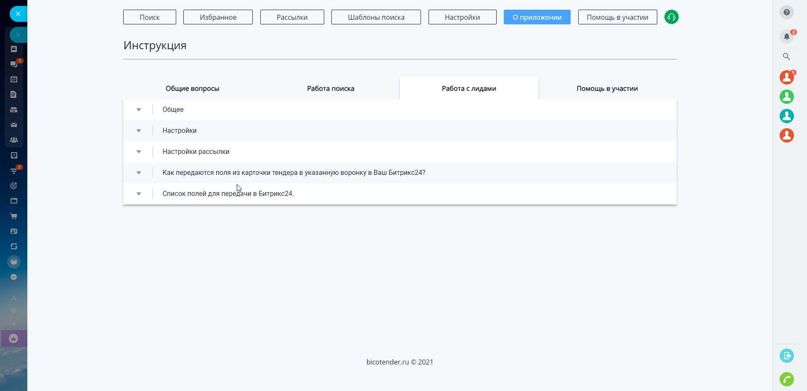Open the notifications bell icon

pyautogui.click(x=786, y=37)
